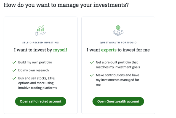
Task: Click the "Do my own research" text
Action: (x=33, y=70)
